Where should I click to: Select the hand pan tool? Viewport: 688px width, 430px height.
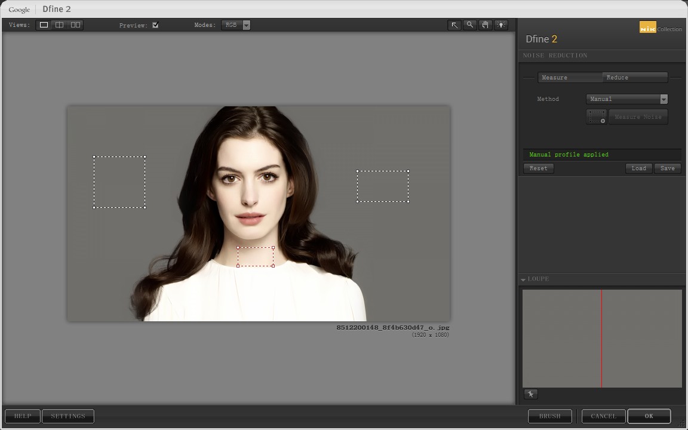click(x=485, y=24)
